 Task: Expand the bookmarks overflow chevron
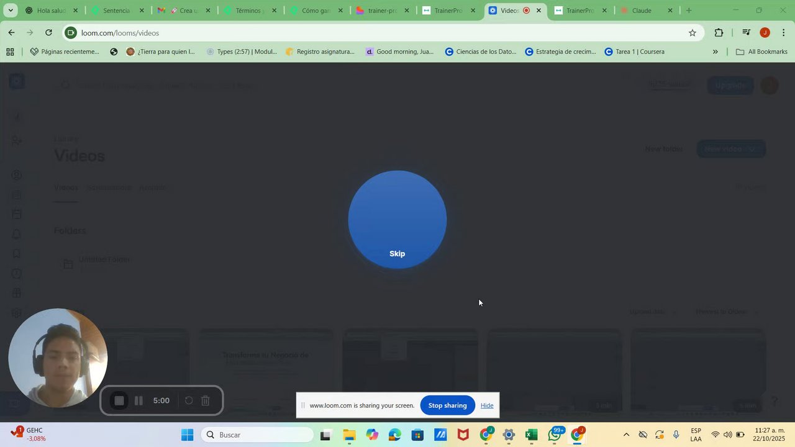pyautogui.click(x=715, y=52)
